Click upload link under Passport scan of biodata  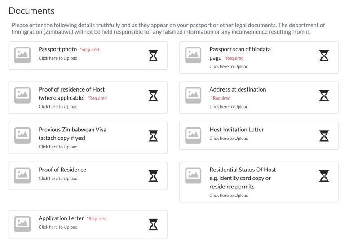pos(229,67)
